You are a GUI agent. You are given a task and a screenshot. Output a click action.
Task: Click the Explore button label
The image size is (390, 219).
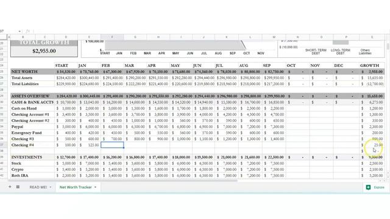point(379,187)
